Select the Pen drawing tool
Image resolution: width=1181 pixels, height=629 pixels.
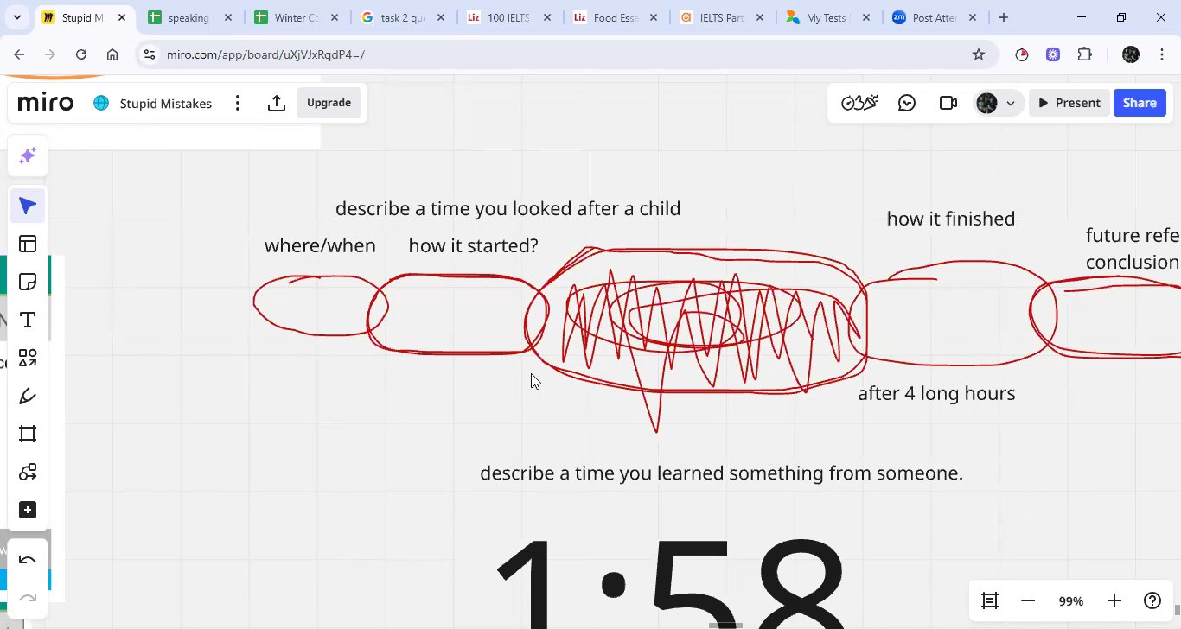tap(28, 396)
